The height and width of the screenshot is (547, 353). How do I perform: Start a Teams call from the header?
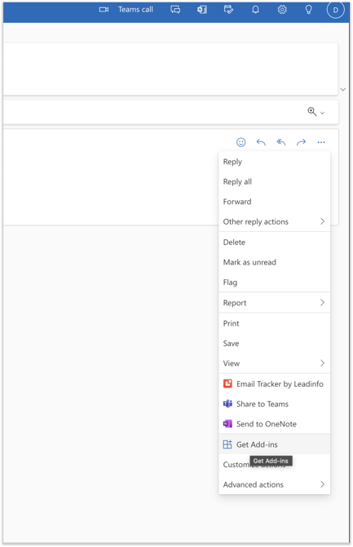(x=126, y=10)
